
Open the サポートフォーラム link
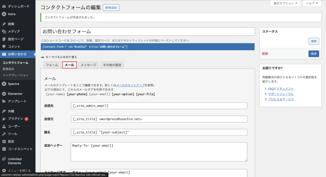[280, 94]
